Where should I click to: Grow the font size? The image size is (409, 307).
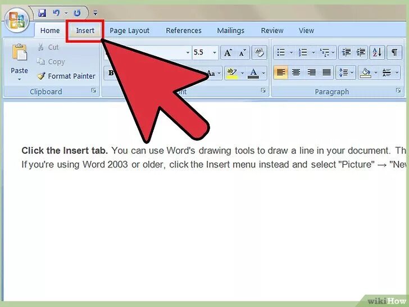[x=228, y=53]
